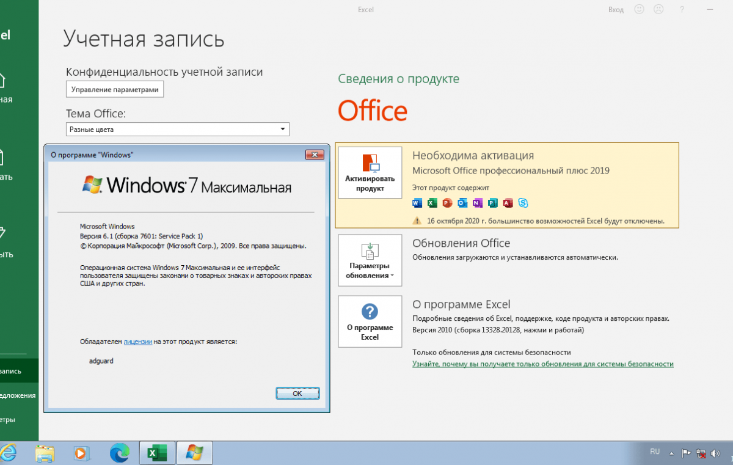Click the "Активировать продукт" button
The image size is (733, 465).
coord(370,172)
